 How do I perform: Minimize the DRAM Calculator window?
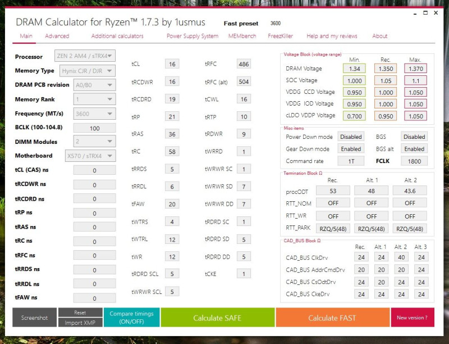[x=415, y=13]
